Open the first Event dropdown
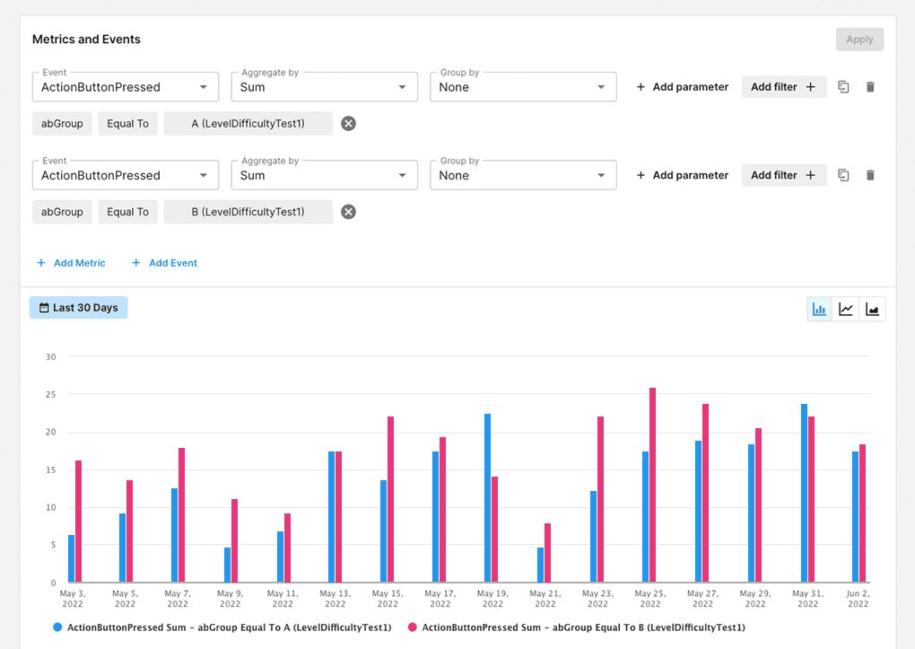Screen dimensions: 915x649 [125, 86]
